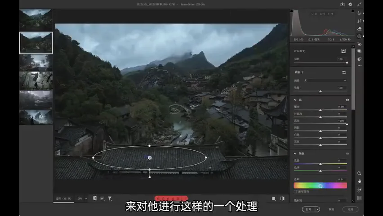Open the three-dots more options menu
Image resolution: width=383 pixels, height=216 pixels.
point(359,66)
